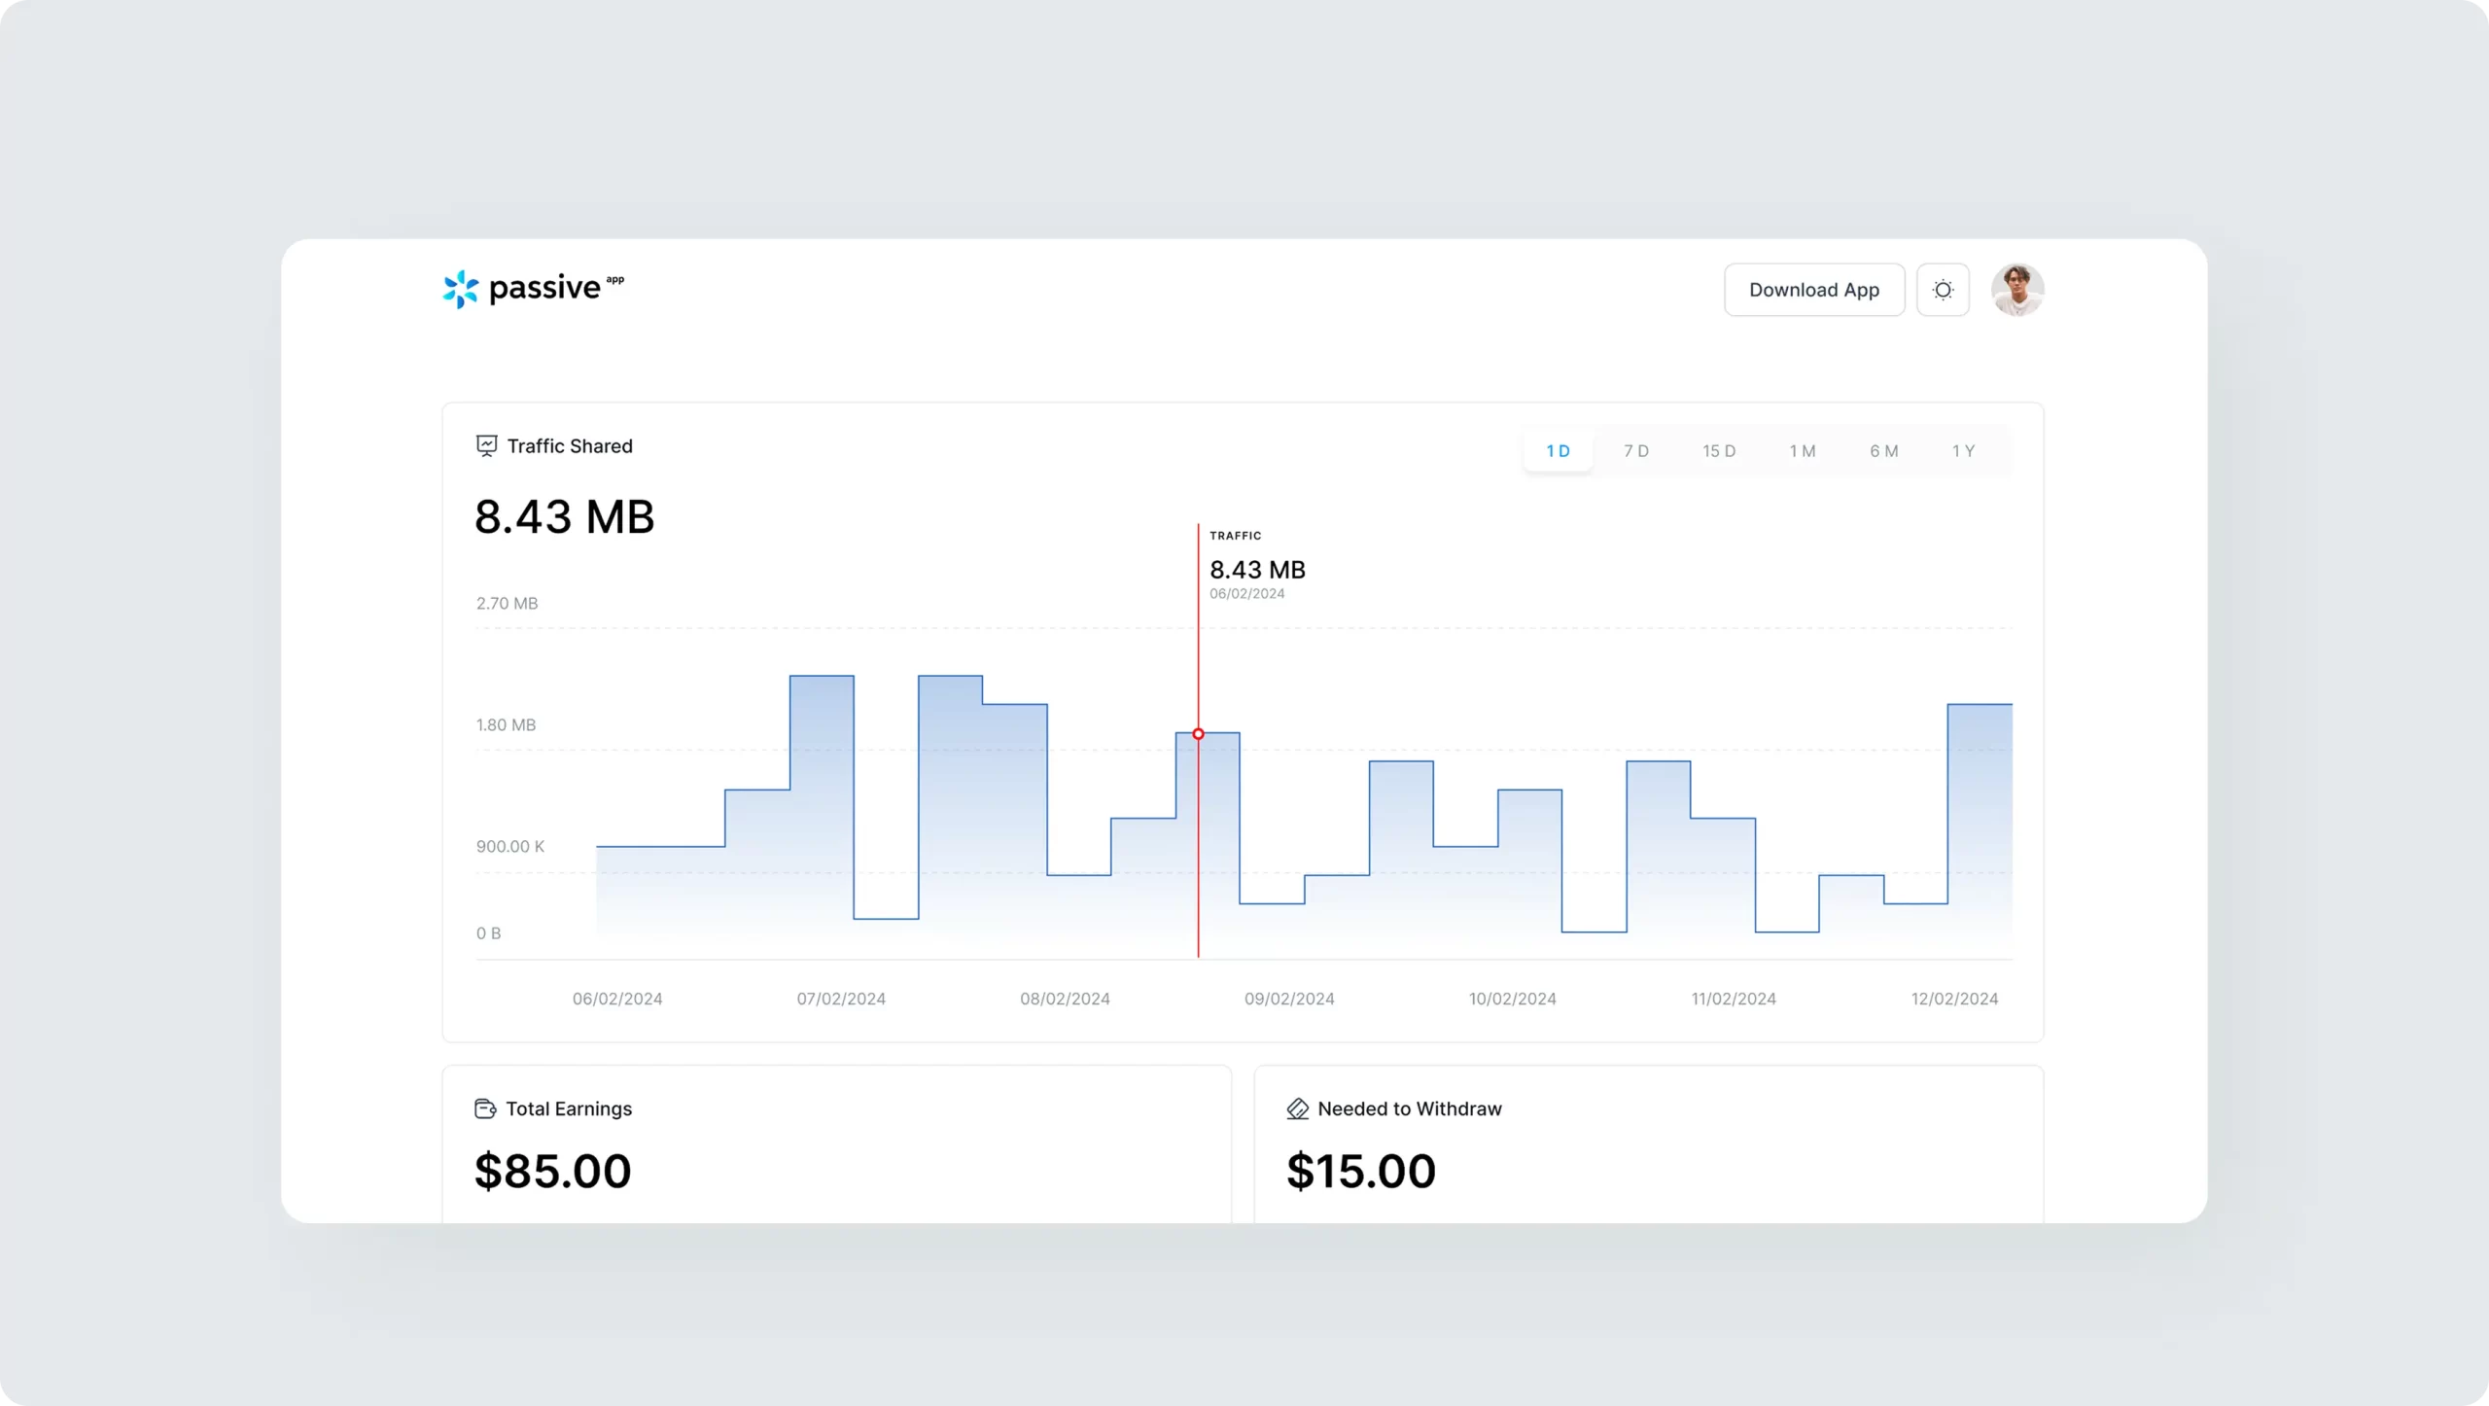The image size is (2489, 1406).
Task: Switch to the 7 D time range
Action: pyautogui.click(x=1636, y=451)
